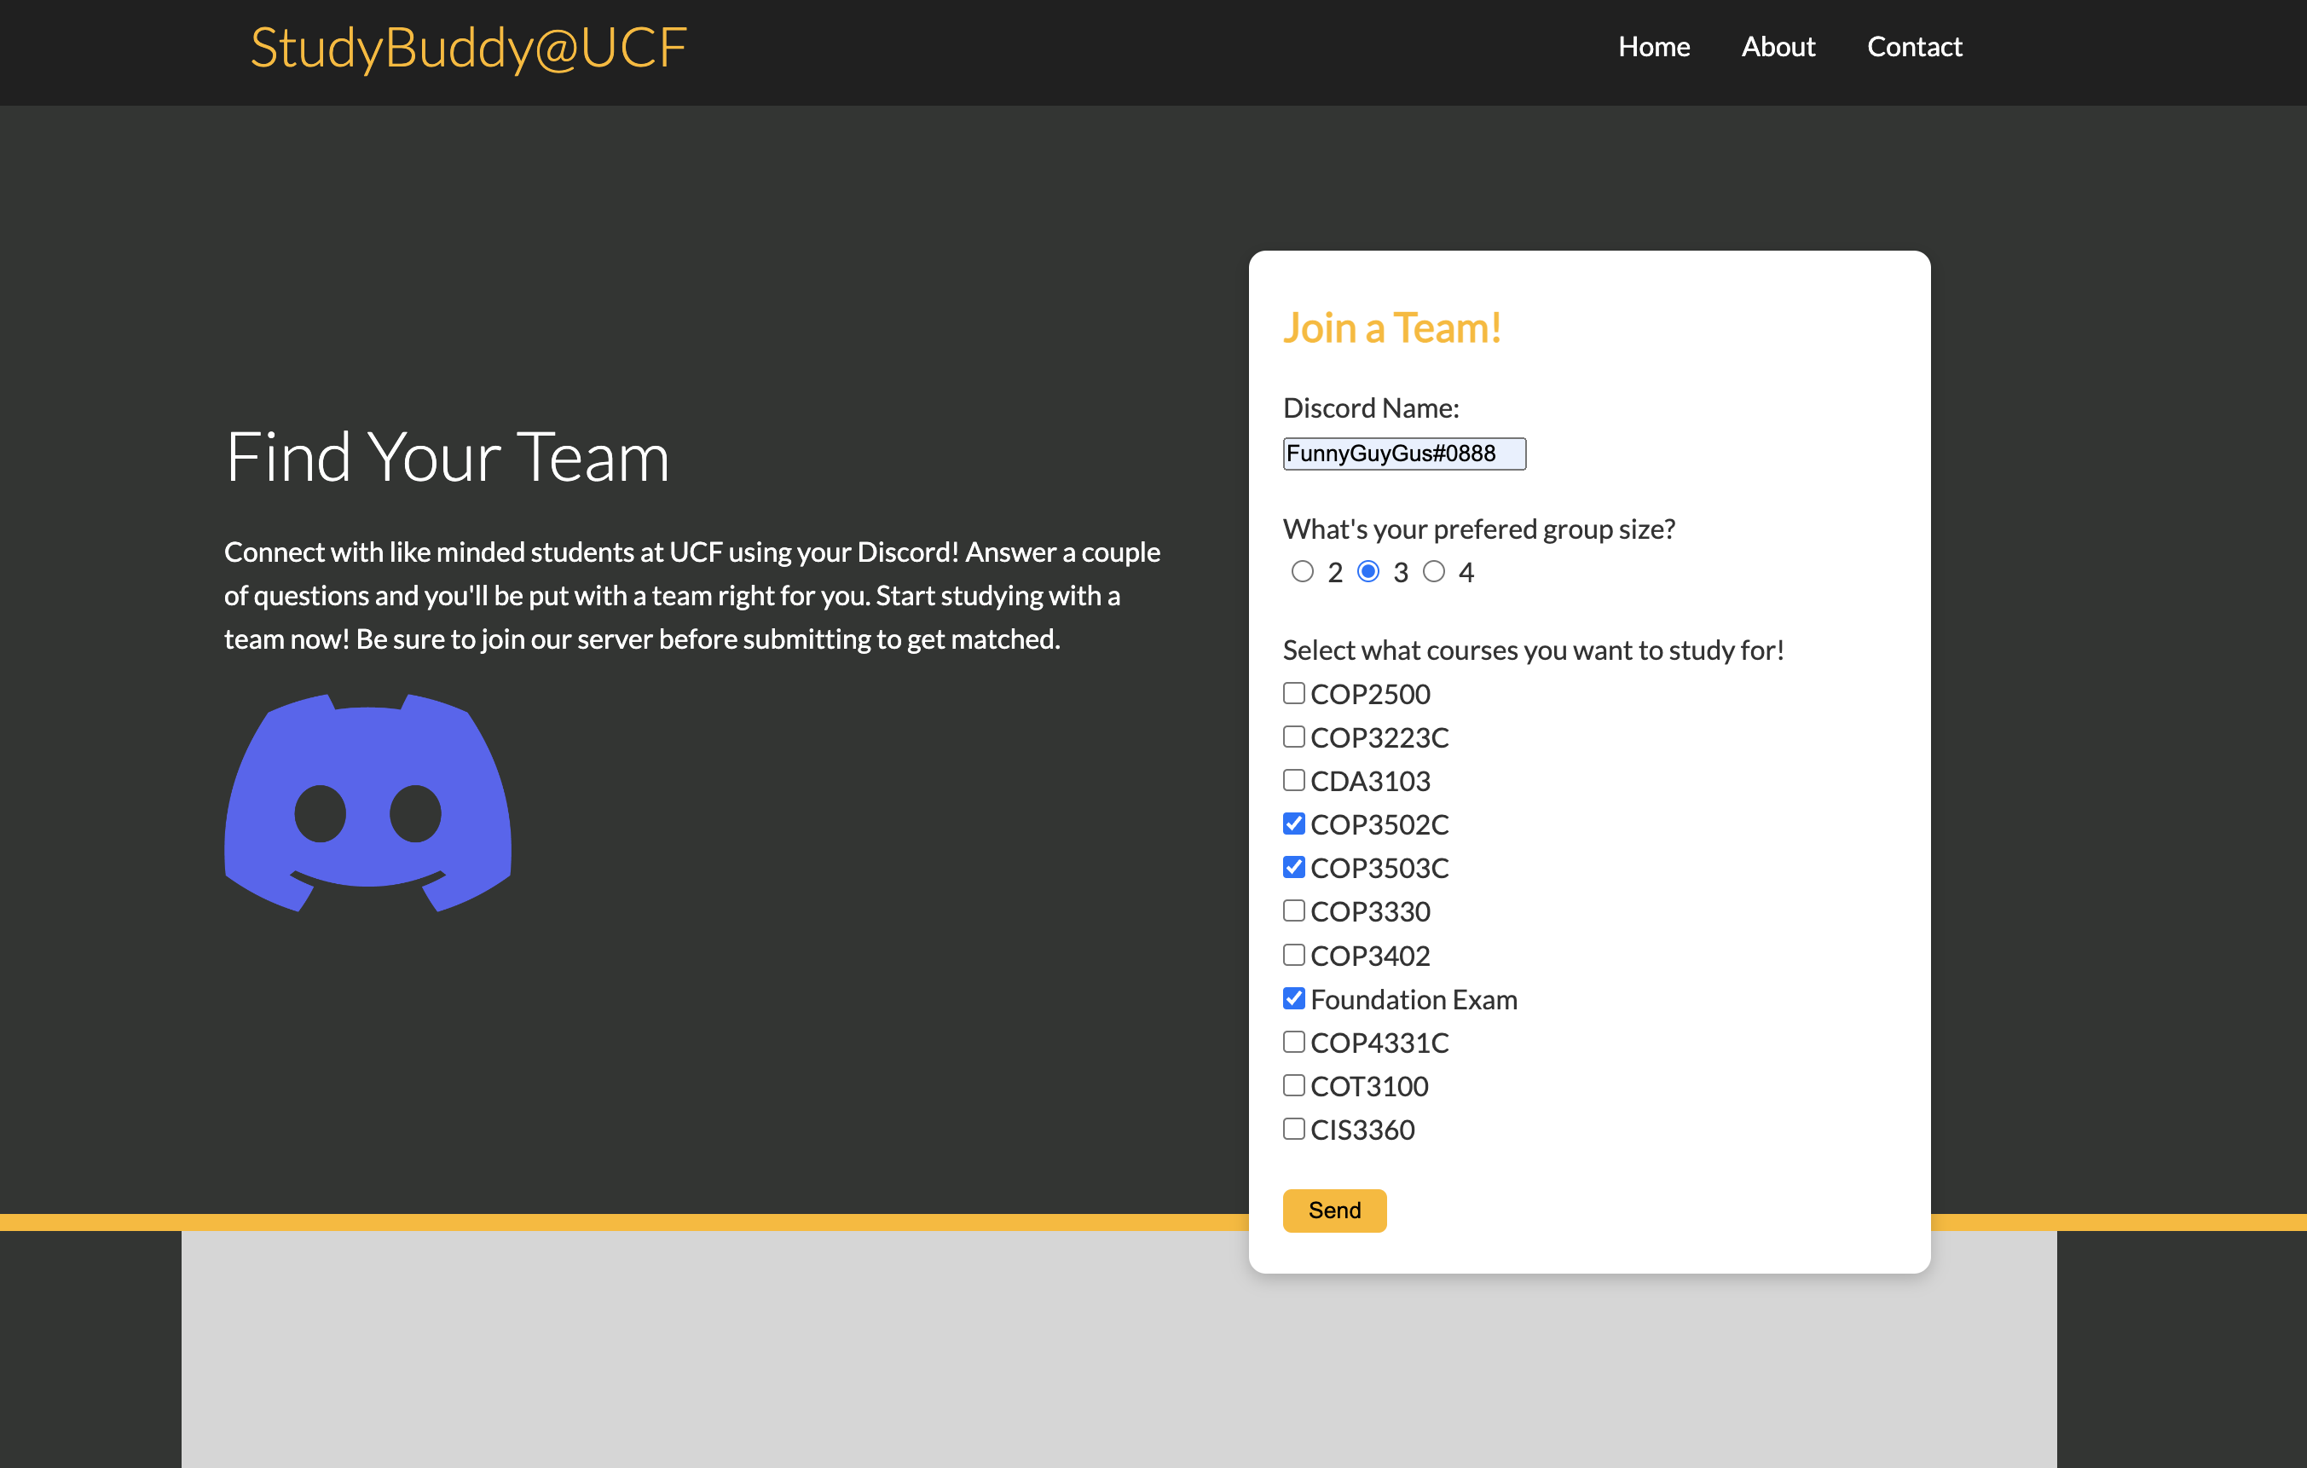Check the COP3330 course box
The image size is (2307, 1468).
1293,910
